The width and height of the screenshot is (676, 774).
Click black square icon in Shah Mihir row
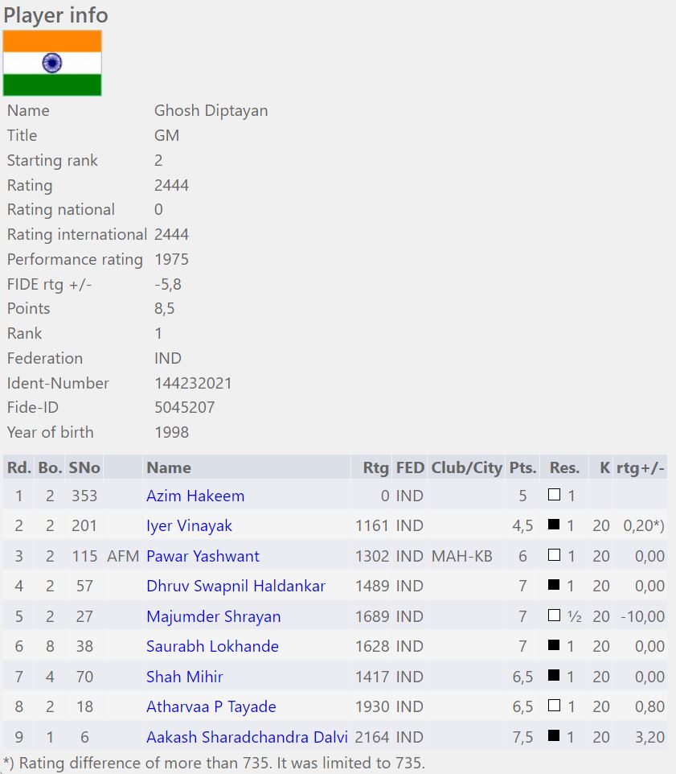pos(554,677)
